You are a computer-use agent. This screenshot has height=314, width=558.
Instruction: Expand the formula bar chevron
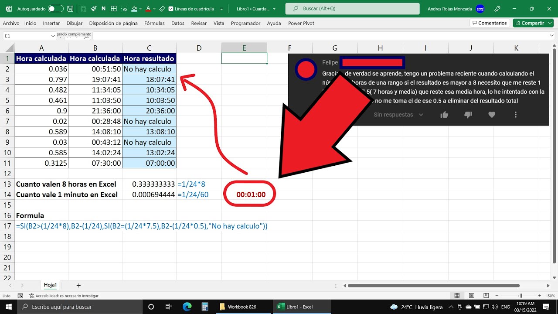pos(552,36)
